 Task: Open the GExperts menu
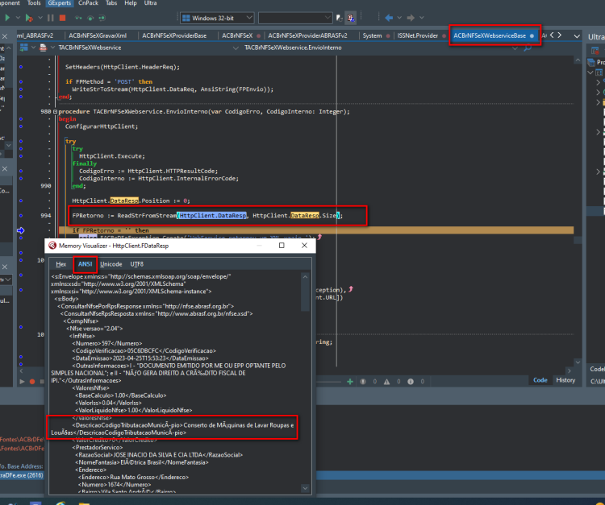pos(60,3)
